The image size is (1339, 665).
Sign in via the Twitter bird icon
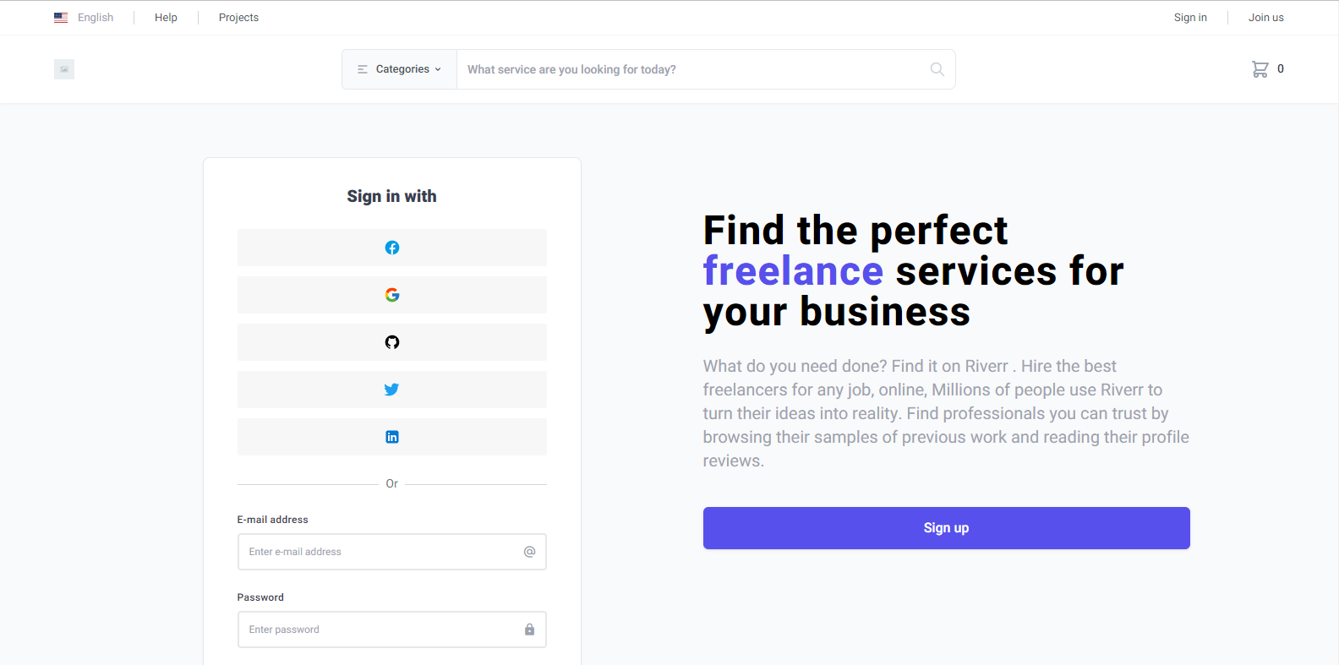tap(392, 390)
